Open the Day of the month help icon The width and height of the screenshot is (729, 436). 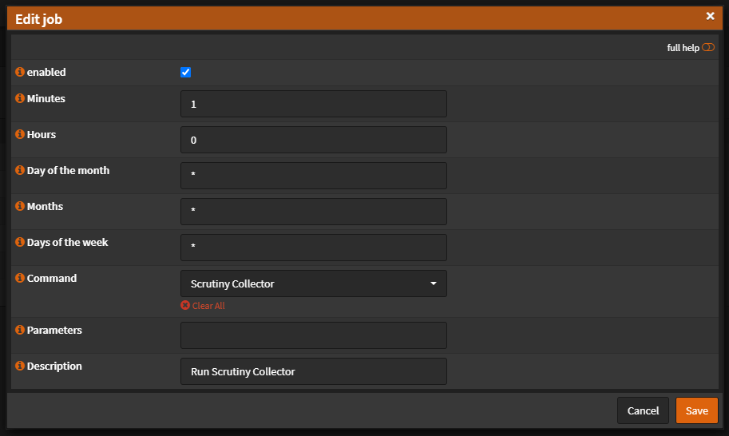coord(19,170)
